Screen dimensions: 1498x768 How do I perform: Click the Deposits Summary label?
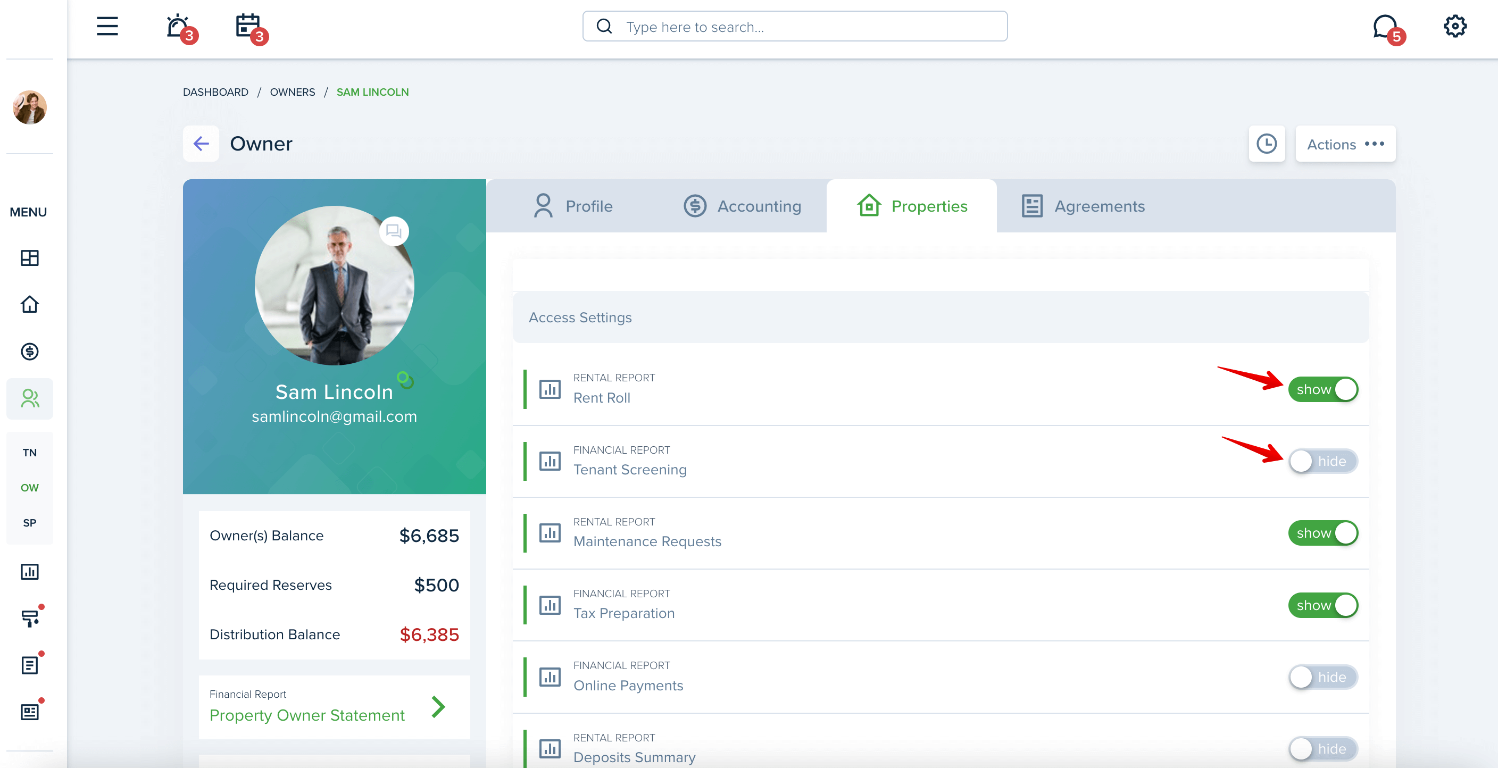pos(635,757)
